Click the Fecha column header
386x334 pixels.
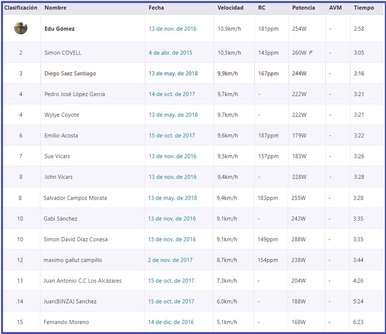click(x=156, y=8)
